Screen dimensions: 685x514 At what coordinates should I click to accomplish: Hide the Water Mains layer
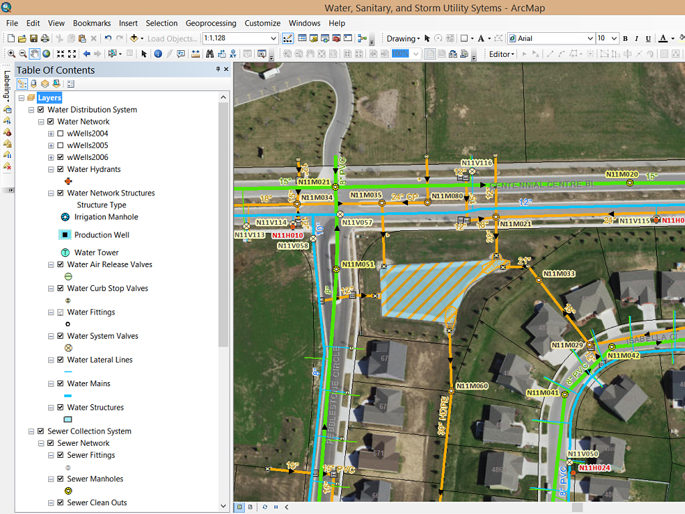coord(60,383)
